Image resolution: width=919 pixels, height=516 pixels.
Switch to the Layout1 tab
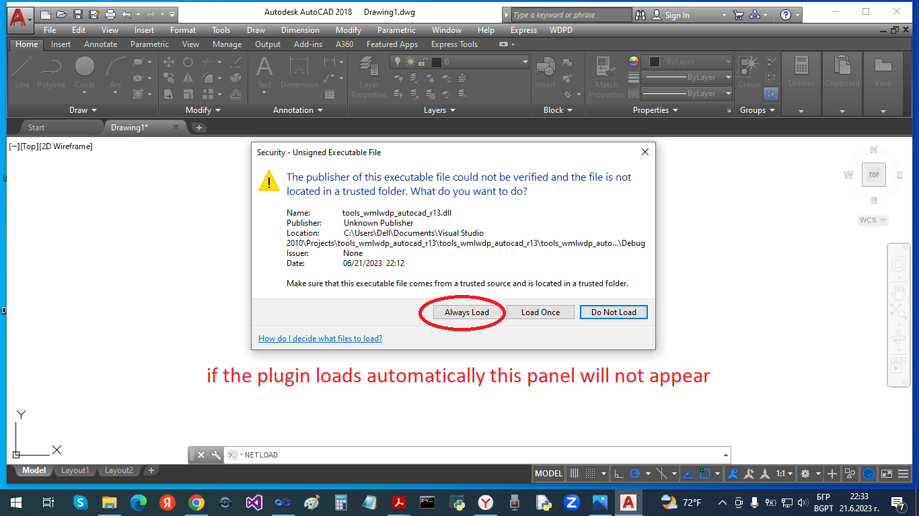75,470
